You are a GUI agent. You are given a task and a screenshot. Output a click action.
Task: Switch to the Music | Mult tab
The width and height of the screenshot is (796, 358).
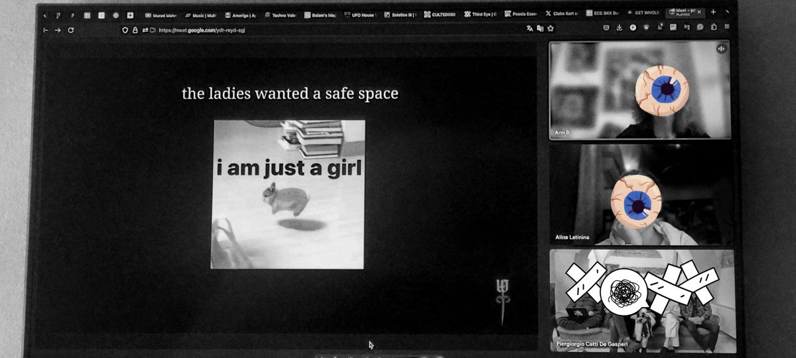click(201, 15)
